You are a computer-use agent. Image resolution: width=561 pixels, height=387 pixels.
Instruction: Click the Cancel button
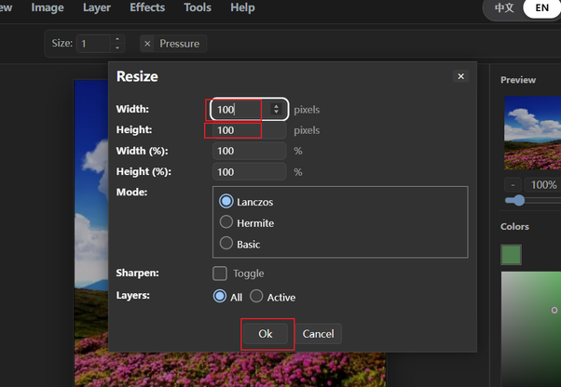(x=319, y=334)
